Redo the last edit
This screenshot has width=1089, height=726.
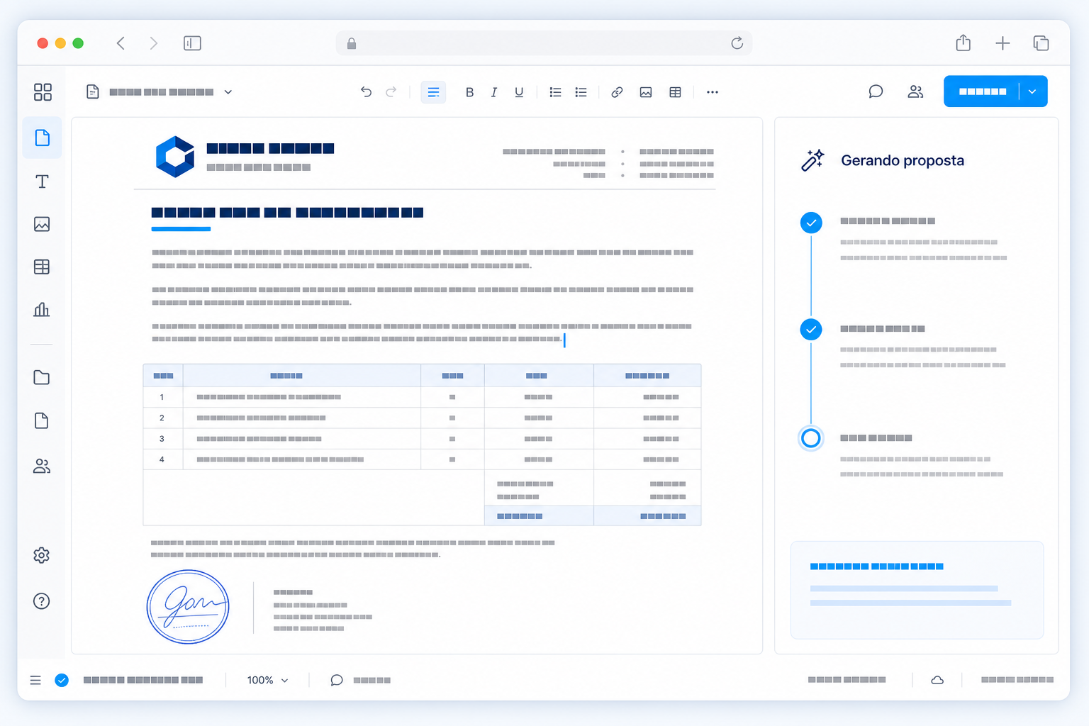click(391, 92)
